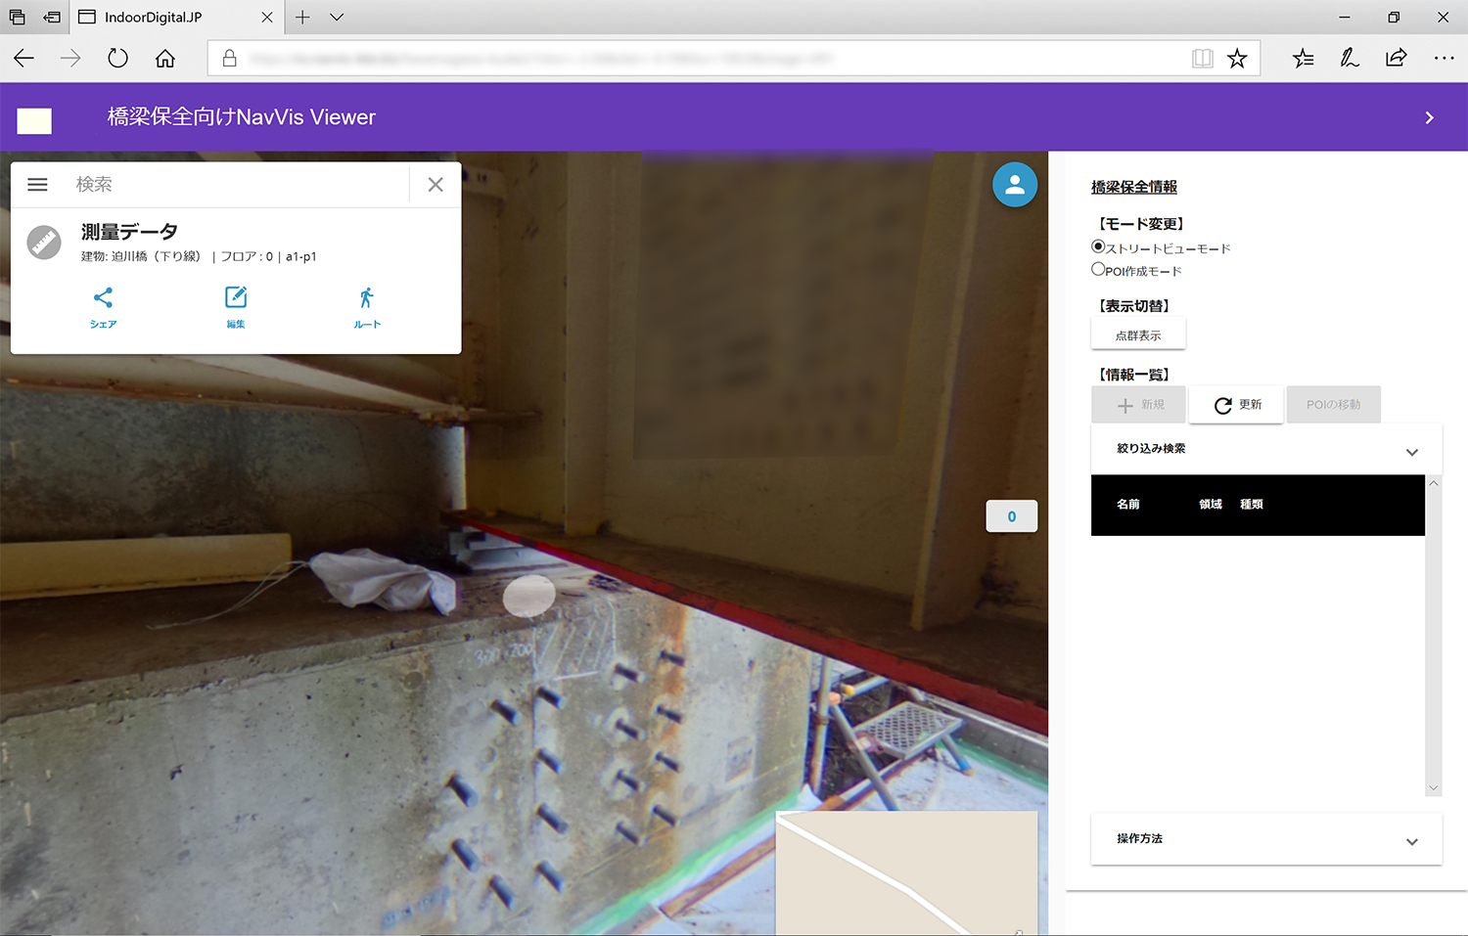Open the browser tab list dropdown
The width and height of the screenshot is (1468, 936).
(337, 18)
